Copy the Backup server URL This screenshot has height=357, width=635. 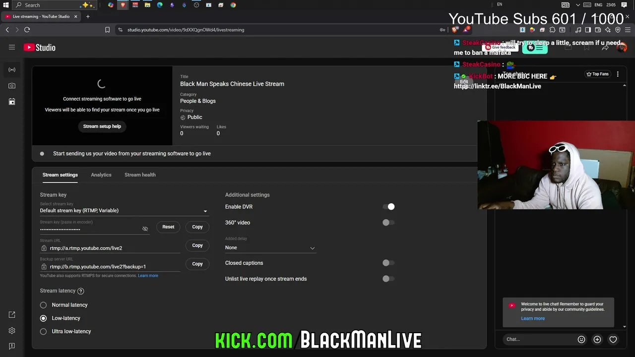[197, 264]
